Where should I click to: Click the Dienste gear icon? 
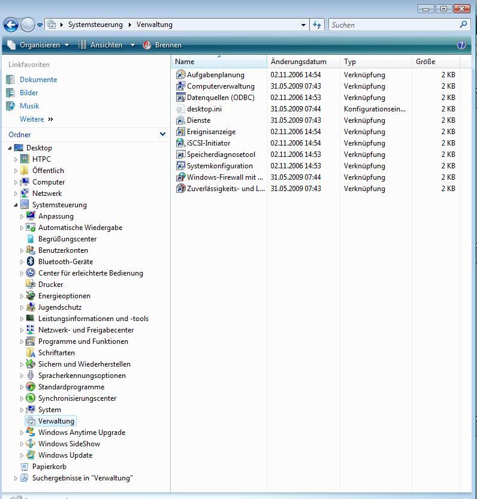tap(180, 120)
